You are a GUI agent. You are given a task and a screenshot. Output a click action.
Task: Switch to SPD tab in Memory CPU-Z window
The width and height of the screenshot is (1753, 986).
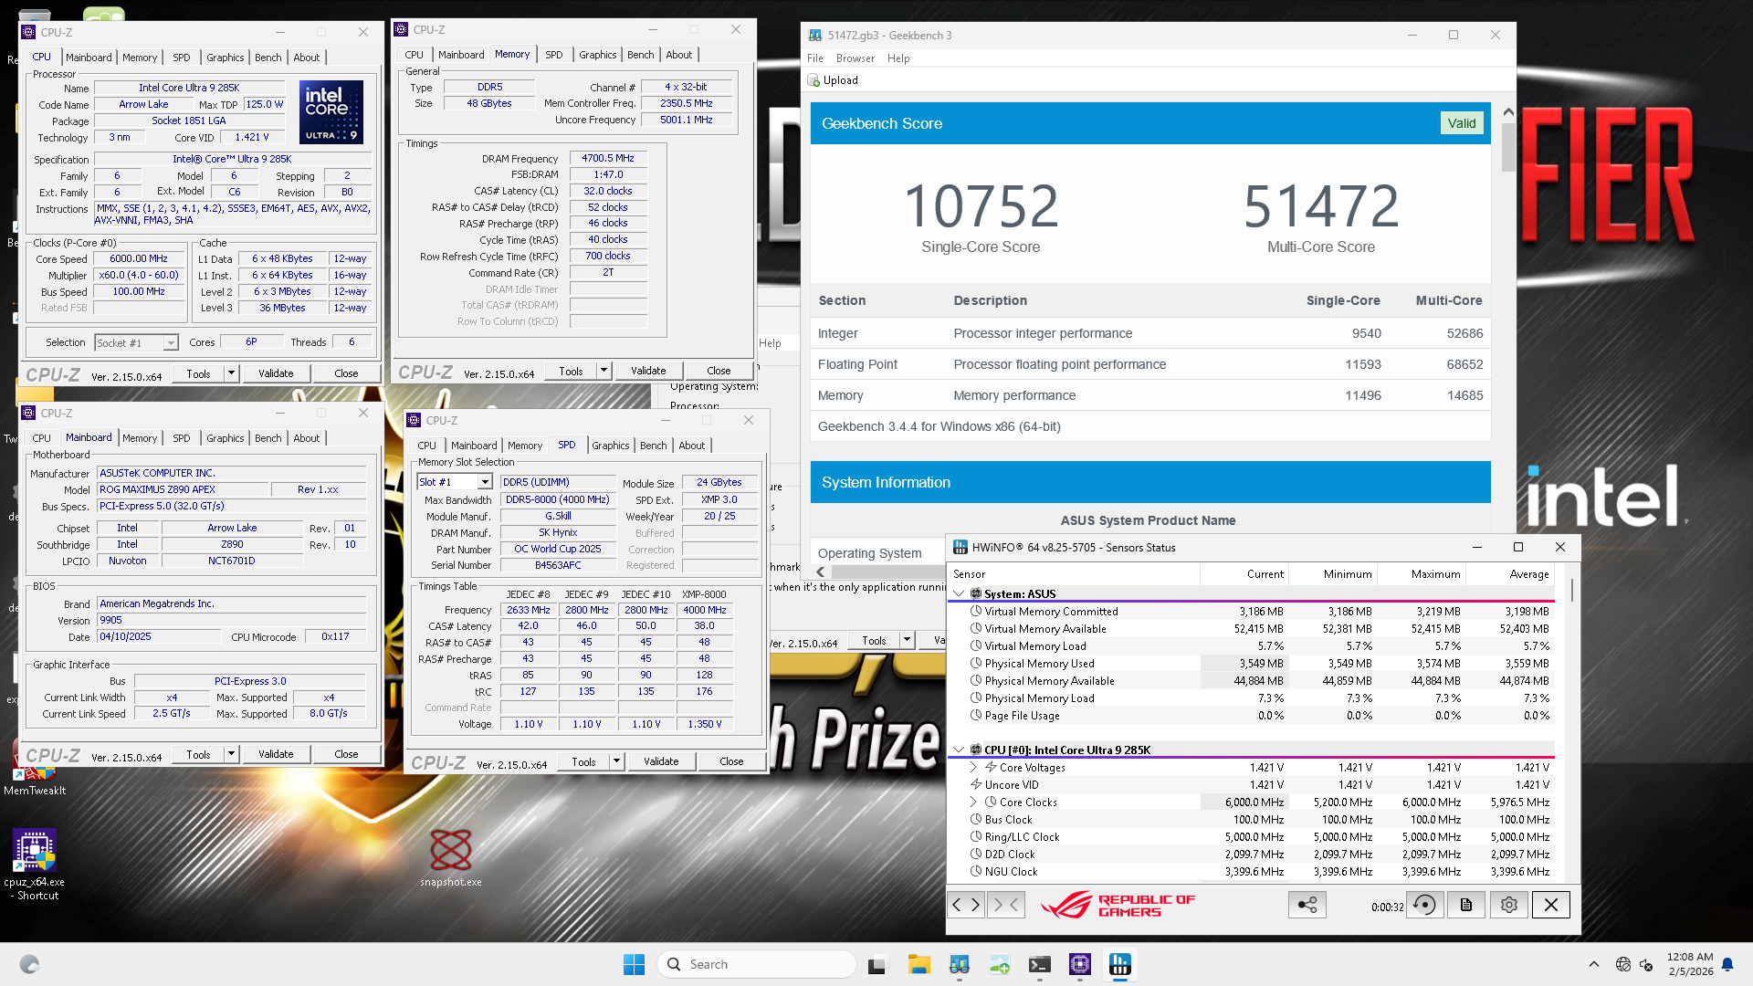[x=554, y=55]
